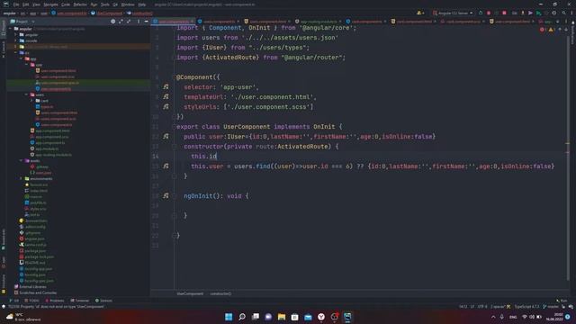
Task: Open the Windows Start menu
Action: [229, 317]
